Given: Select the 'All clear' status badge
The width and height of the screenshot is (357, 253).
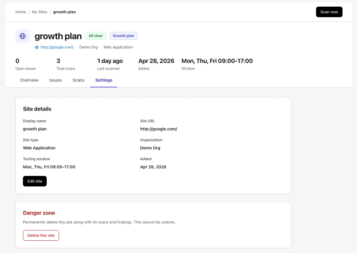Looking at the screenshot, I should (x=96, y=36).
